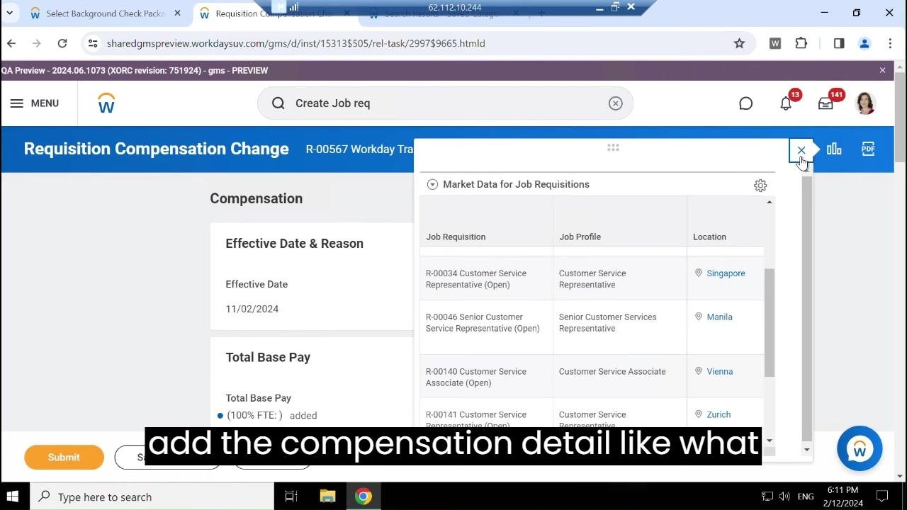Image resolution: width=907 pixels, height=510 pixels.
Task: Open the Market Data table gear settings
Action: point(760,186)
